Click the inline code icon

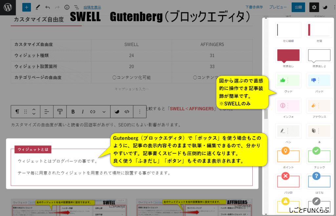127,112
